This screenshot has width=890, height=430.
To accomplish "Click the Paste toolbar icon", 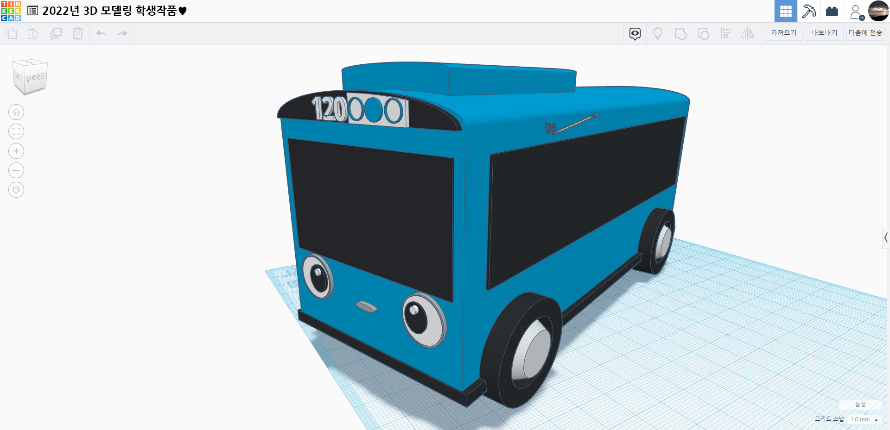I will pos(33,33).
